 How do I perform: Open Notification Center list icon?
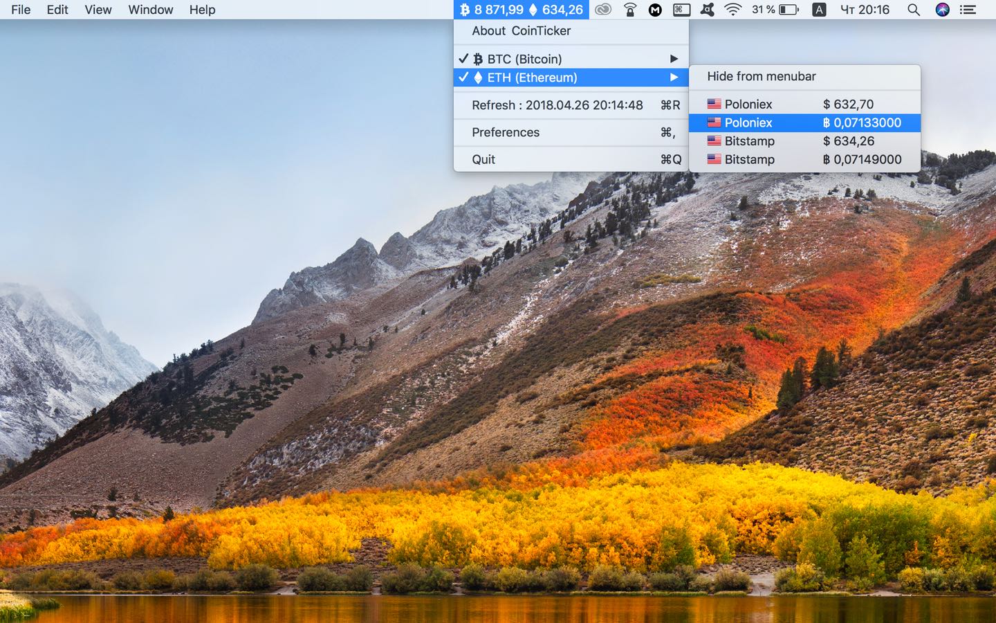coord(968,10)
